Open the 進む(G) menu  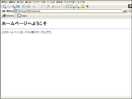tap(28, 2)
